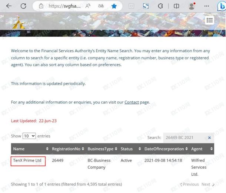Click the Last Updated: 22-Jun-23 text

click(x=34, y=121)
